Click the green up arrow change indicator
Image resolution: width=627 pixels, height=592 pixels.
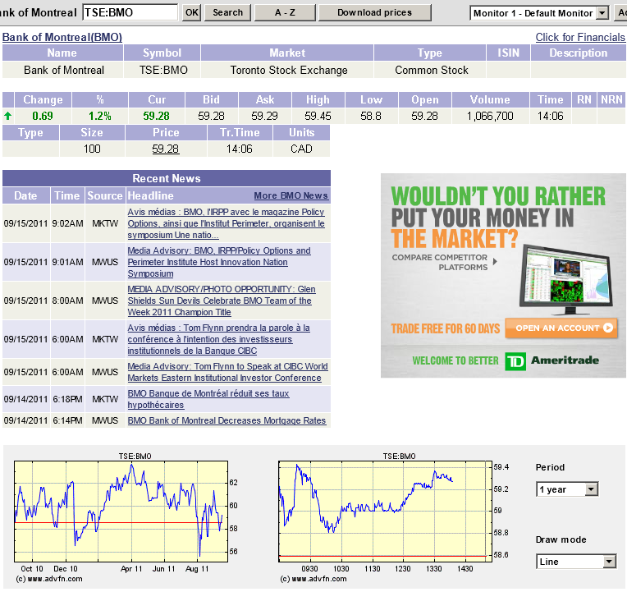tap(8, 116)
